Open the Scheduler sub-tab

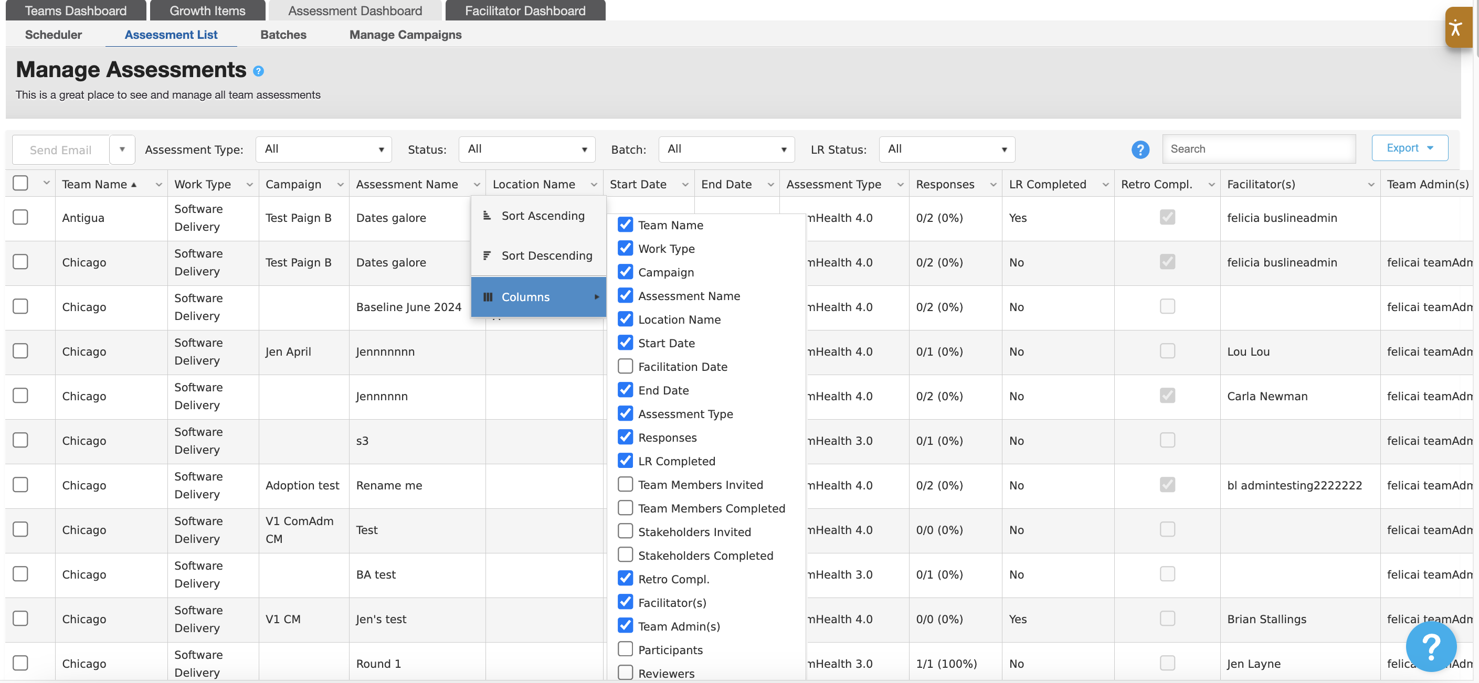point(54,35)
